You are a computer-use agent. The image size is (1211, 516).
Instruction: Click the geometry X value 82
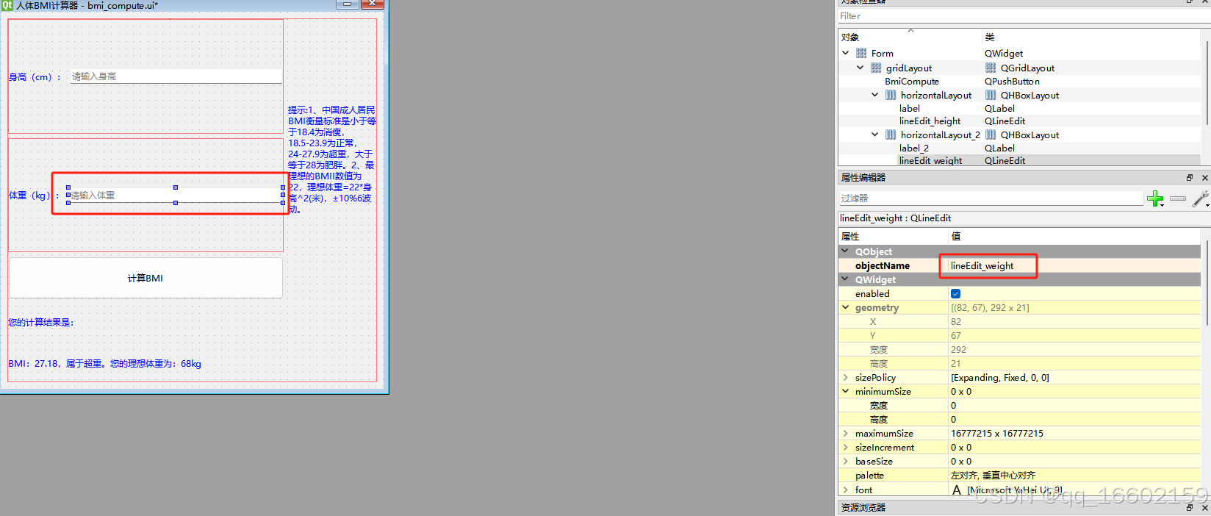click(956, 322)
